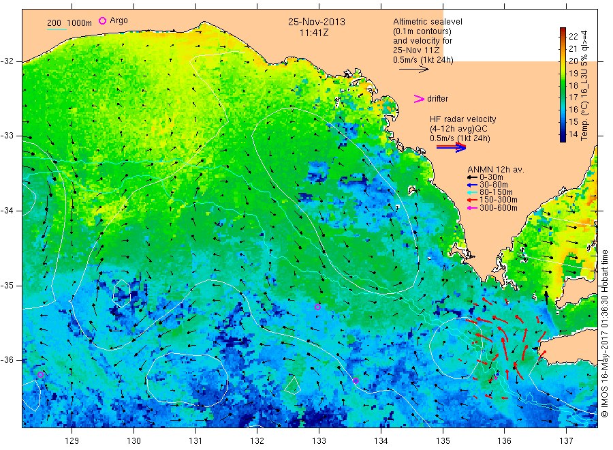Image resolution: width=613 pixels, height=450 pixels.
Task: Click the date text 25-Nov-2013
Action: (x=317, y=22)
